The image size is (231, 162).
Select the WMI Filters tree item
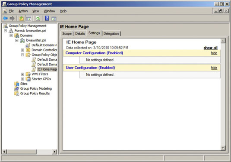(x=40, y=74)
